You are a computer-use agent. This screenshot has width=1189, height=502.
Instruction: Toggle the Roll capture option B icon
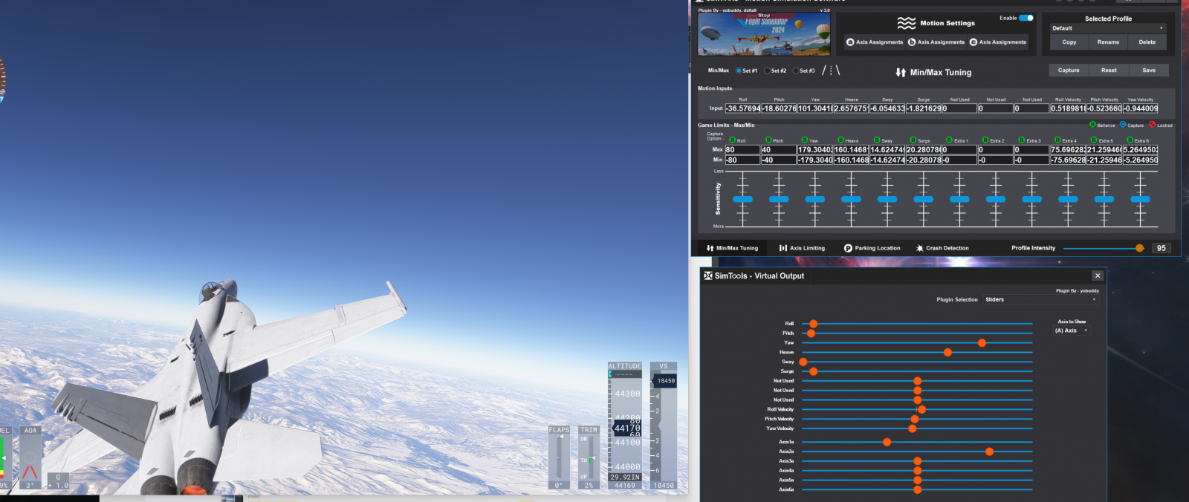click(x=732, y=140)
